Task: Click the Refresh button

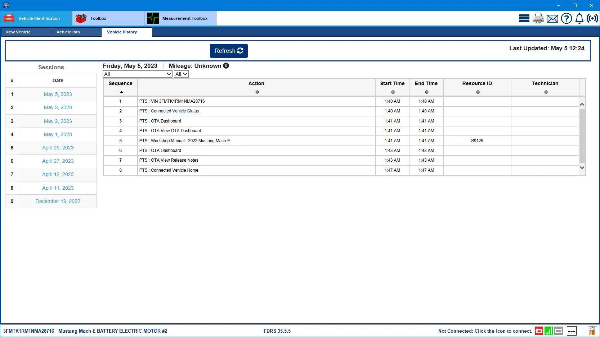Action: pyautogui.click(x=229, y=51)
